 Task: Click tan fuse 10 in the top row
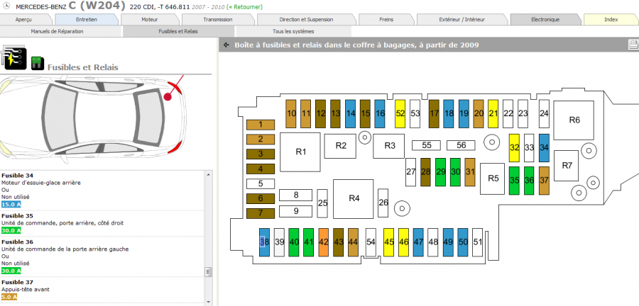(x=291, y=114)
